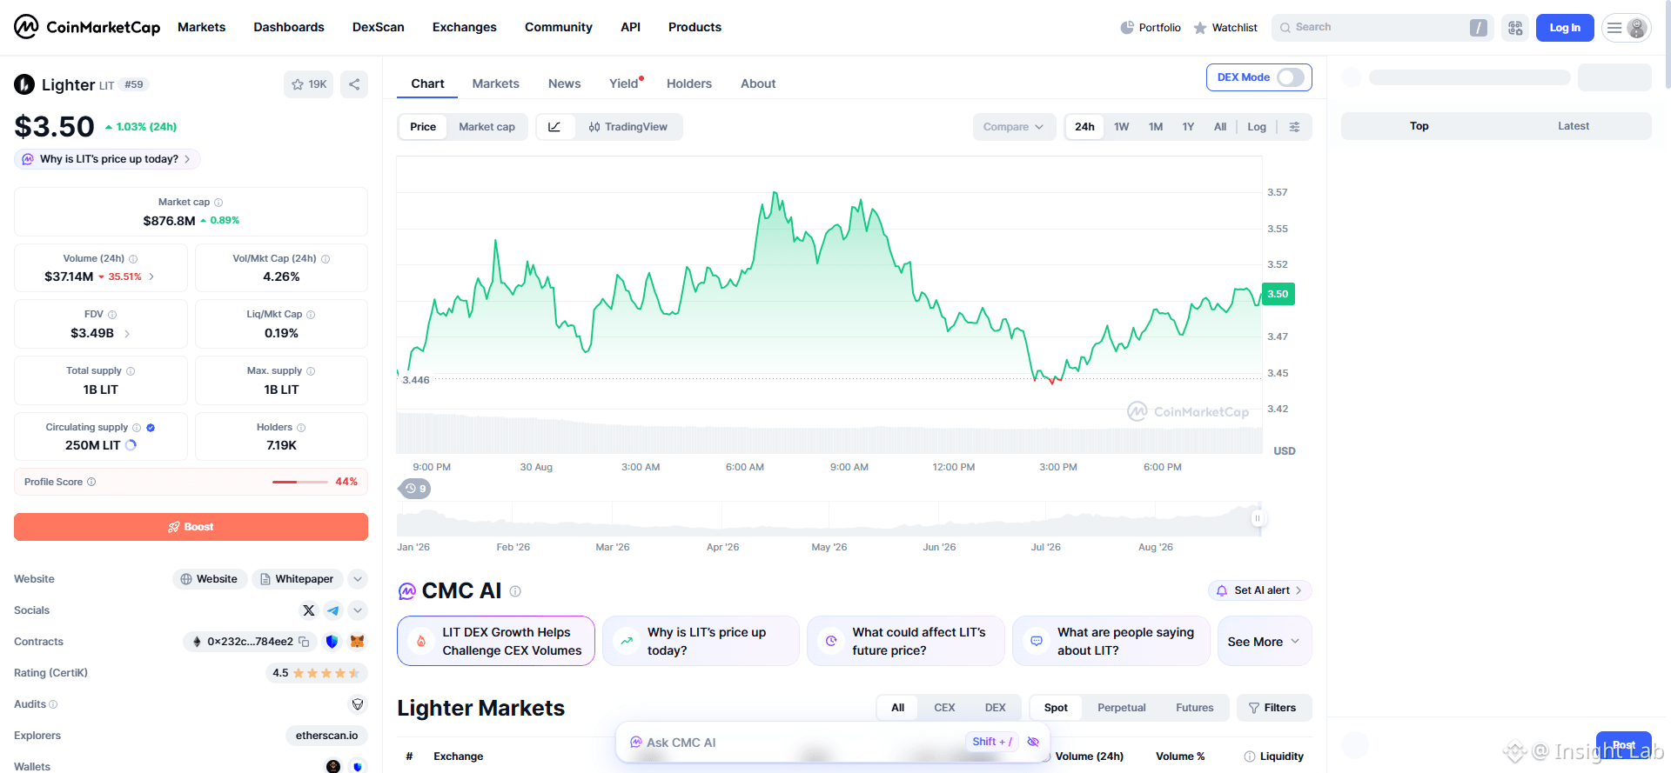Expand the Socials links chevron
The width and height of the screenshot is (1671, 773).
coord(358,610)
